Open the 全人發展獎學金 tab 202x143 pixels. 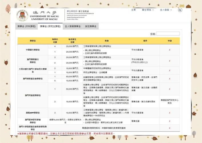pyautogui.click(x=73, y=26)
